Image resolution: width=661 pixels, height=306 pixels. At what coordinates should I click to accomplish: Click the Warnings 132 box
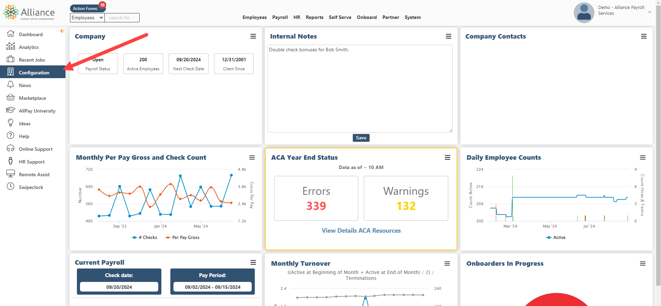tap(406, 198)
